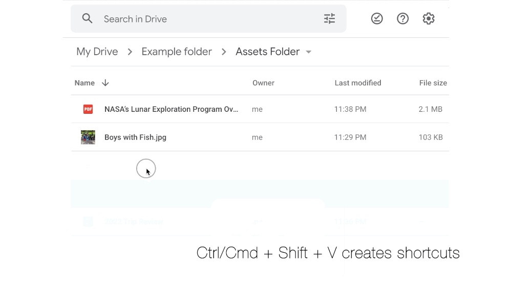Navigate to My Drive breadcrumb

click(x=97, y=52)
